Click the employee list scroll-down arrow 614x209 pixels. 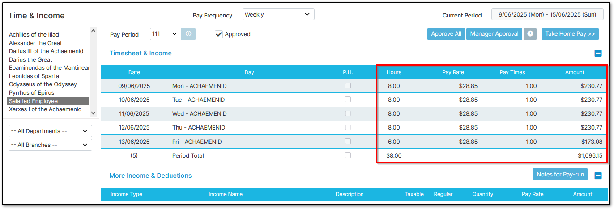[x=93, y=113]
